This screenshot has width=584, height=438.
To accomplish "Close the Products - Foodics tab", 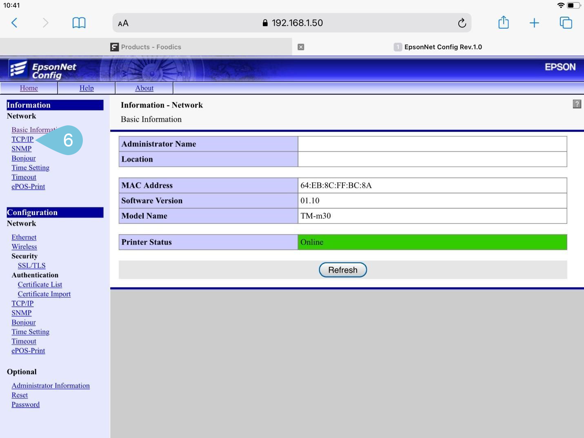I will pos(301,47).
